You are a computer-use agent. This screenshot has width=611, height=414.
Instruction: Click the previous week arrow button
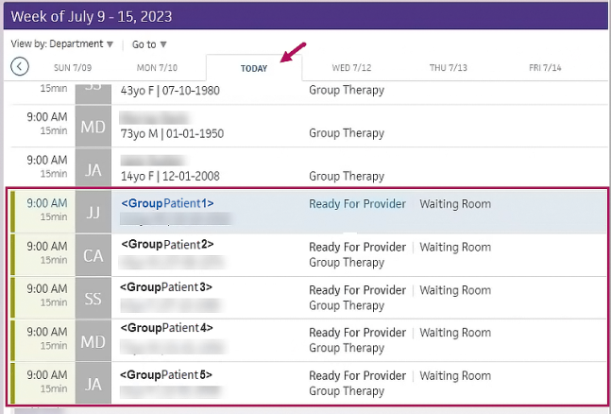click(x=20, y=66)
